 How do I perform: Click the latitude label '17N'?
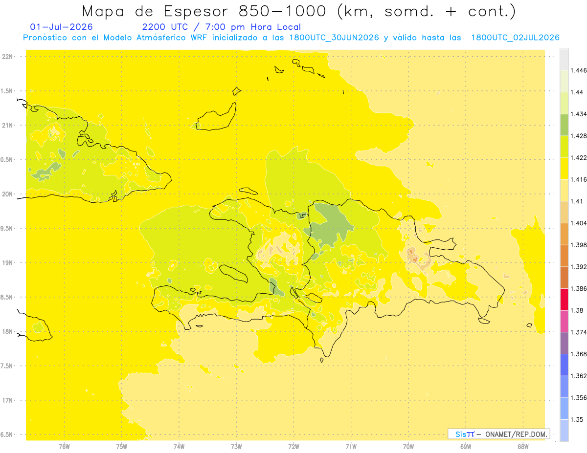point(8,400)
